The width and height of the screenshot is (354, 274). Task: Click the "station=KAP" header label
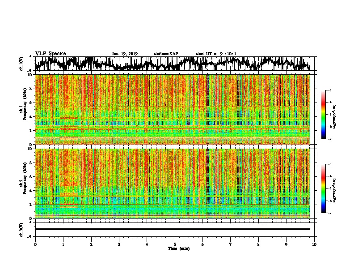click(166, 54)
